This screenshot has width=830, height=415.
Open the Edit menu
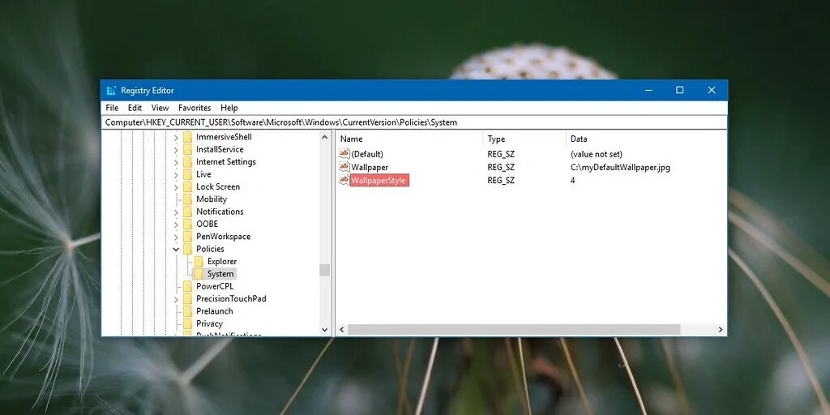click(135, 108)
